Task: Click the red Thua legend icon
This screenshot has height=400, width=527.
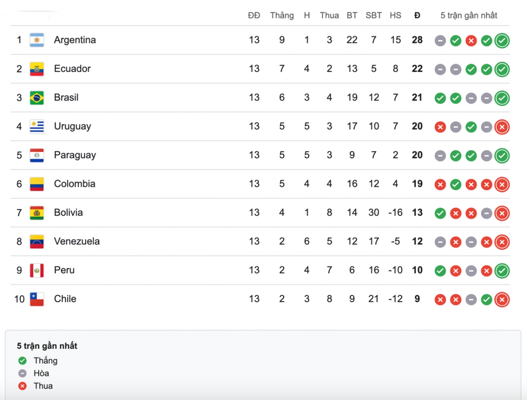Action: click(x=22, y=386)
